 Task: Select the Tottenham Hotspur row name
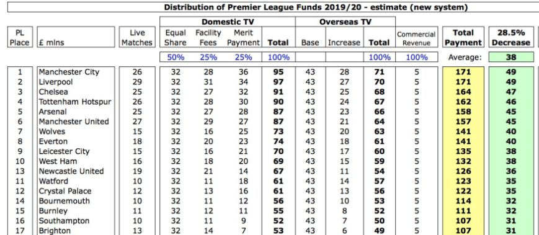click(74, 102)
